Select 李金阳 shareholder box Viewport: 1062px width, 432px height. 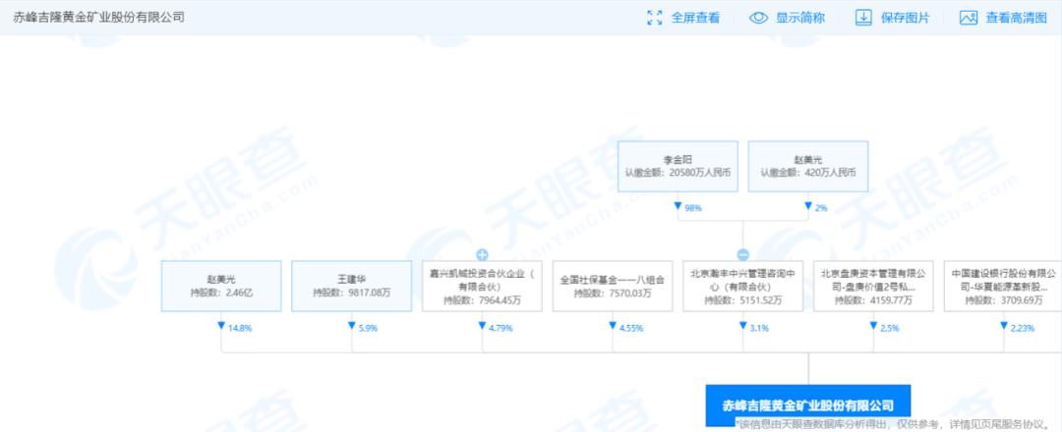pyautogui.click(x=678, y=166)
